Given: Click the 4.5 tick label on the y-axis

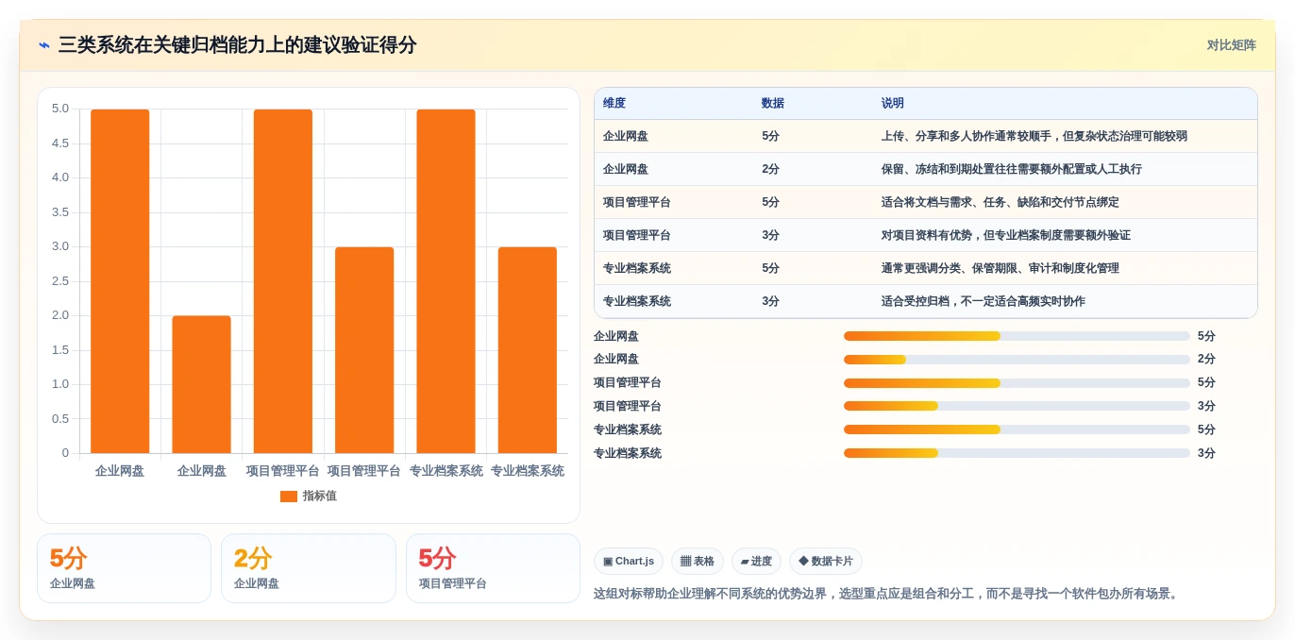Looking at the screenshot, I should 60,143.
